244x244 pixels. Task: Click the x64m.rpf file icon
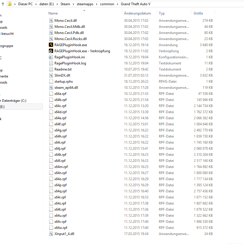point(51,167)
